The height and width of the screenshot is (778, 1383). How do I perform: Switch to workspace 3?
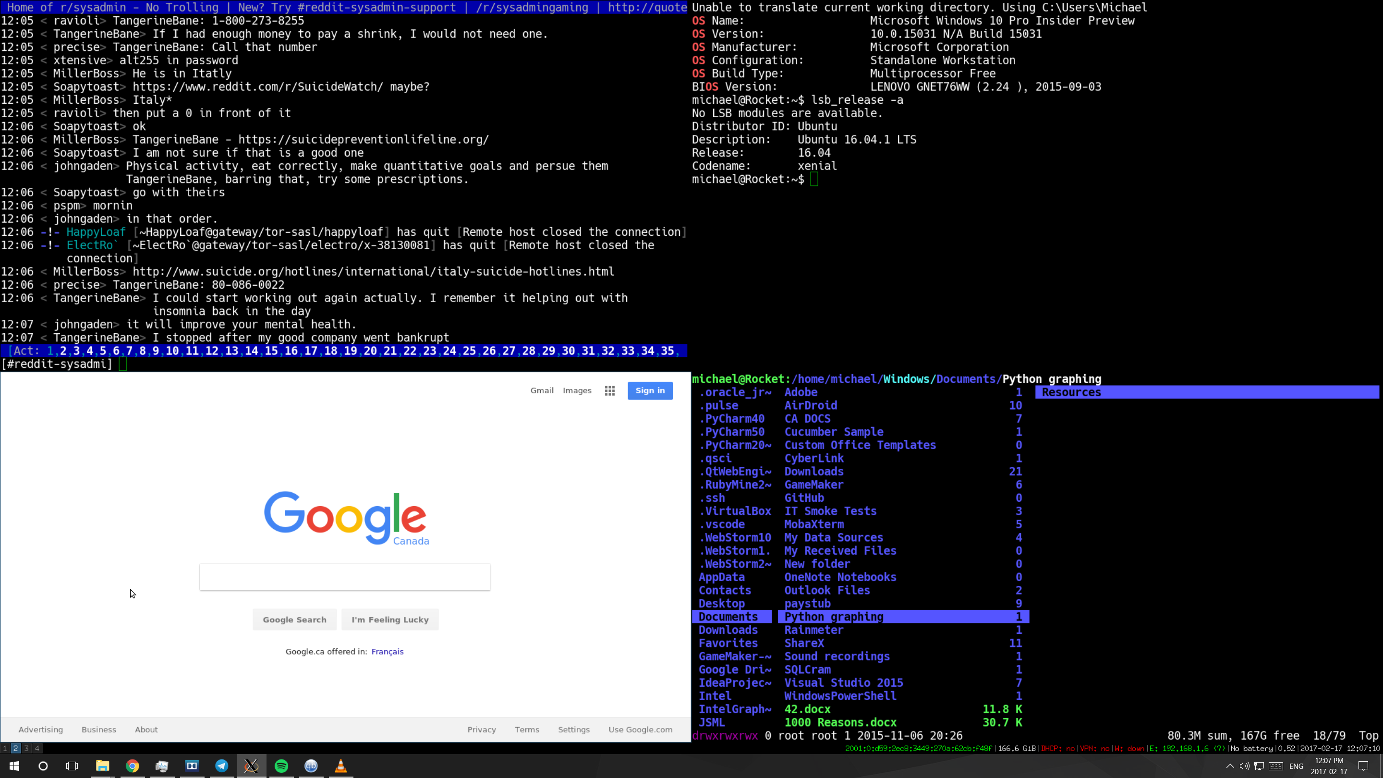click(26, 748)
